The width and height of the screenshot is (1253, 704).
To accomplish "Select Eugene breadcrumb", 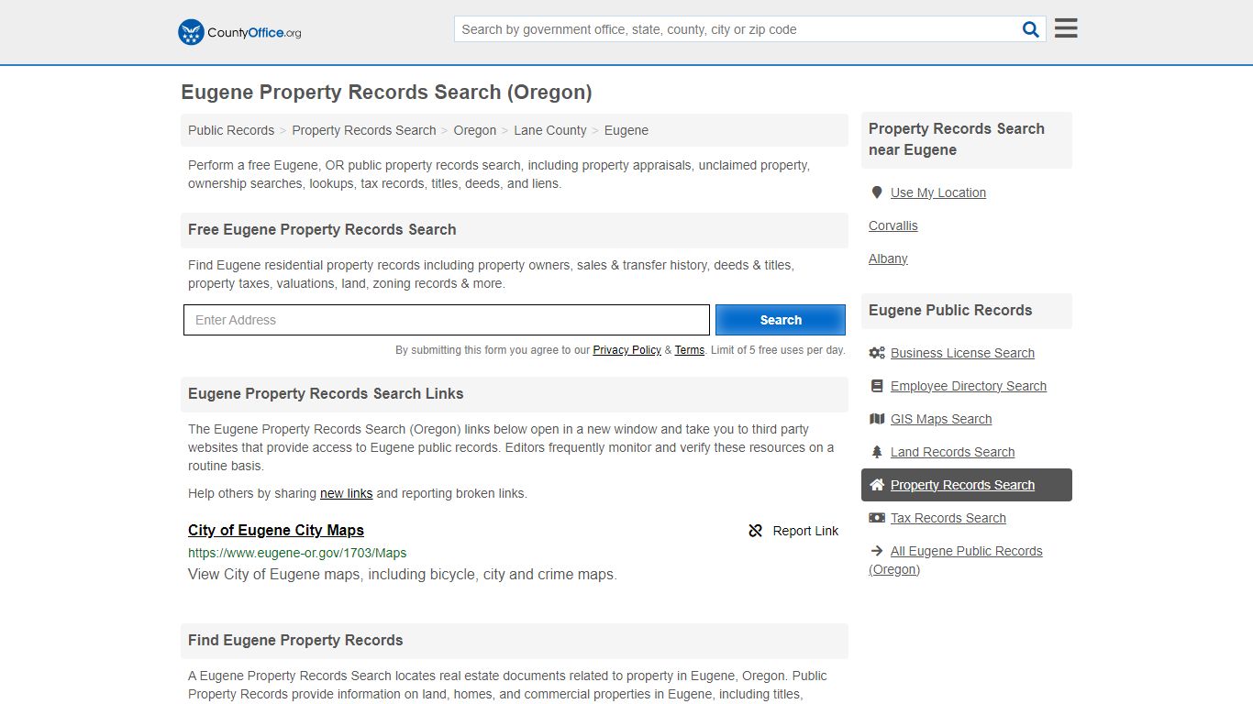I will coord(626,130).
